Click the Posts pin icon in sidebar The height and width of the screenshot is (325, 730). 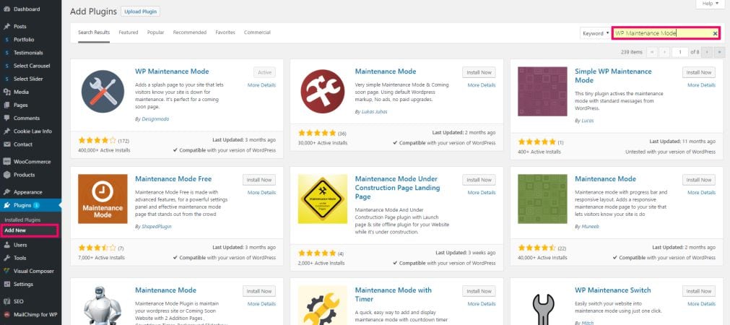(6, 27)
